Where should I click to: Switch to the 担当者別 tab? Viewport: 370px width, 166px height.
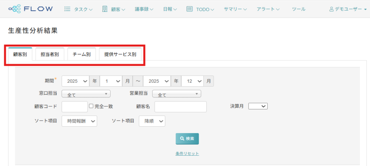[x=50, y=54]
